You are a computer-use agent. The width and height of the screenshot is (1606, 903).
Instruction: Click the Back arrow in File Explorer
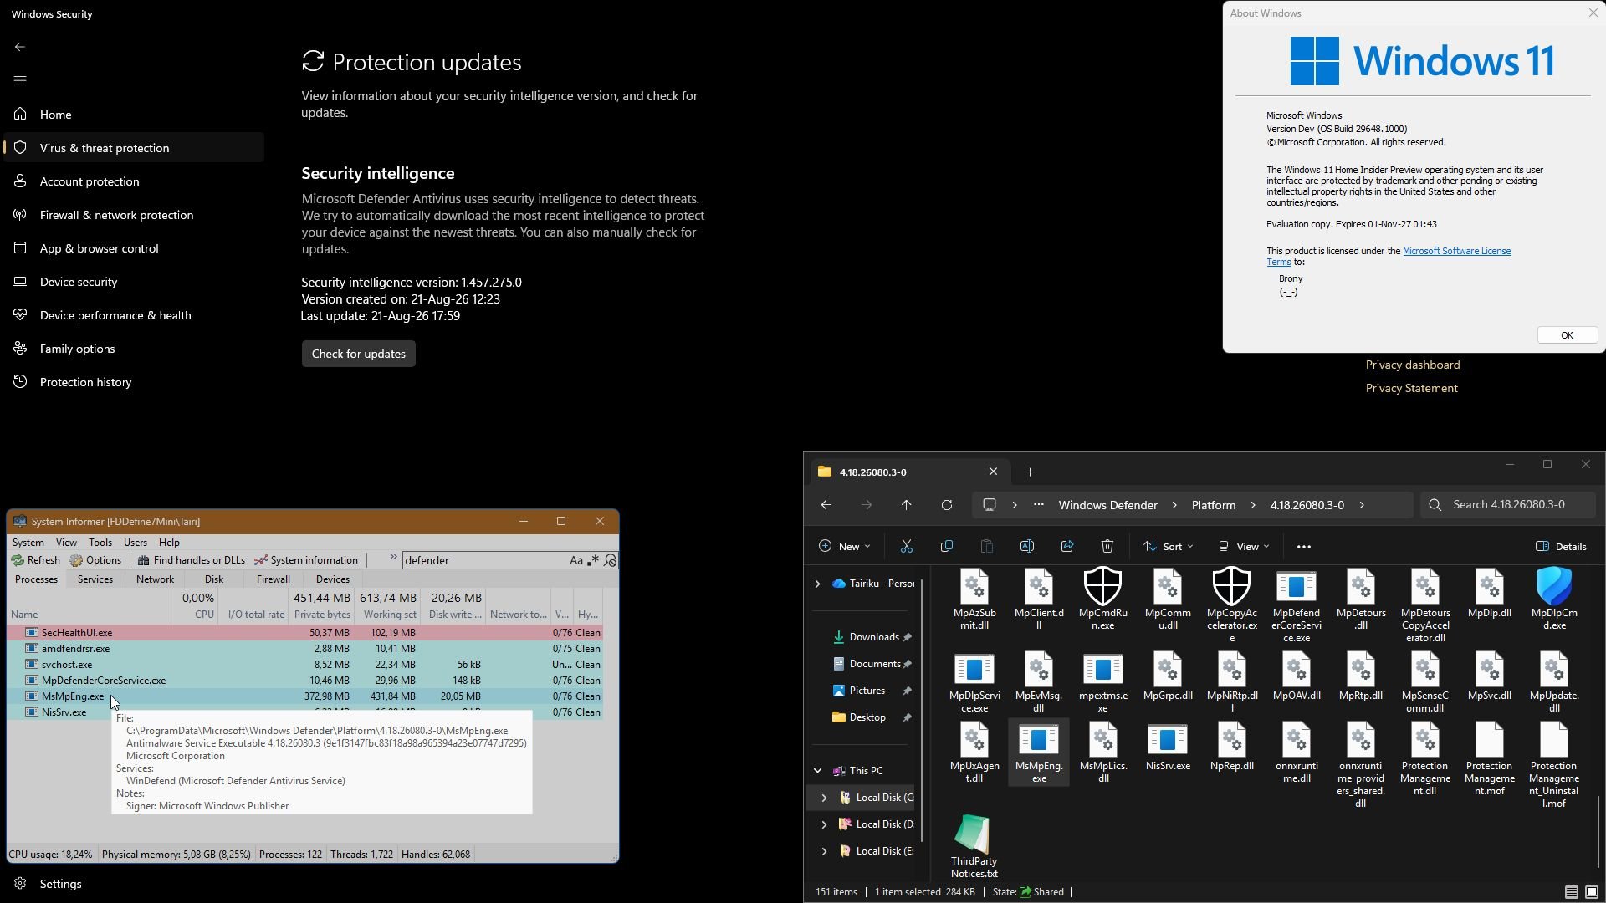pos(826,505)
